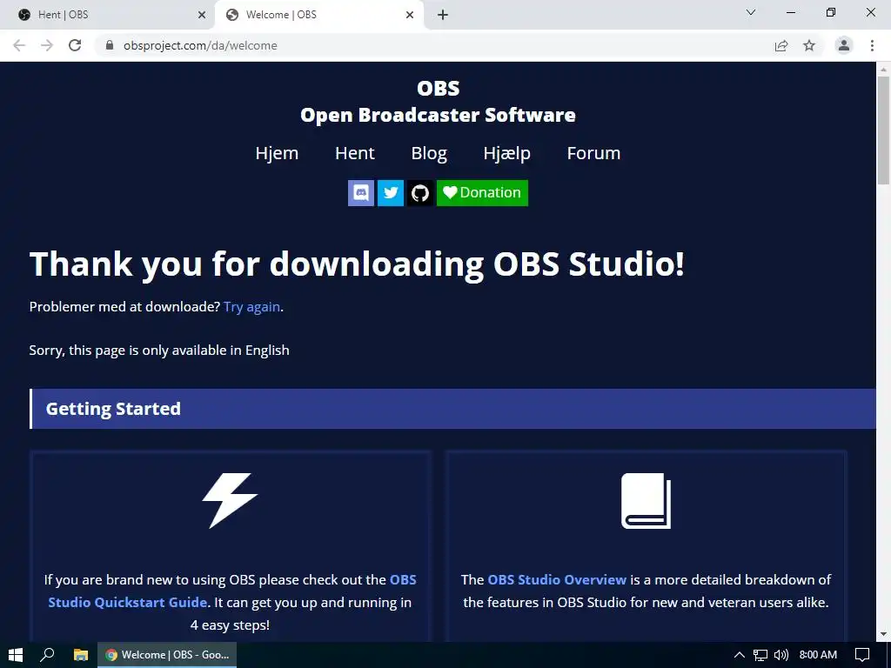The image size is (891, 668).
Task: Go to Hjem in site navigation
Action: [277, 153]
